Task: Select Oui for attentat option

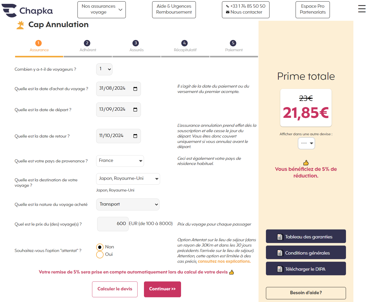Action: click(100, 255)
